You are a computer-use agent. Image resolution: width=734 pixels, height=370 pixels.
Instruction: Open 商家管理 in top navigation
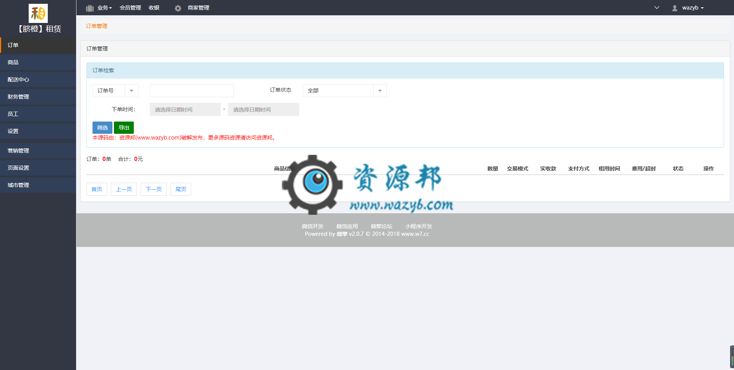coord(198,8)
